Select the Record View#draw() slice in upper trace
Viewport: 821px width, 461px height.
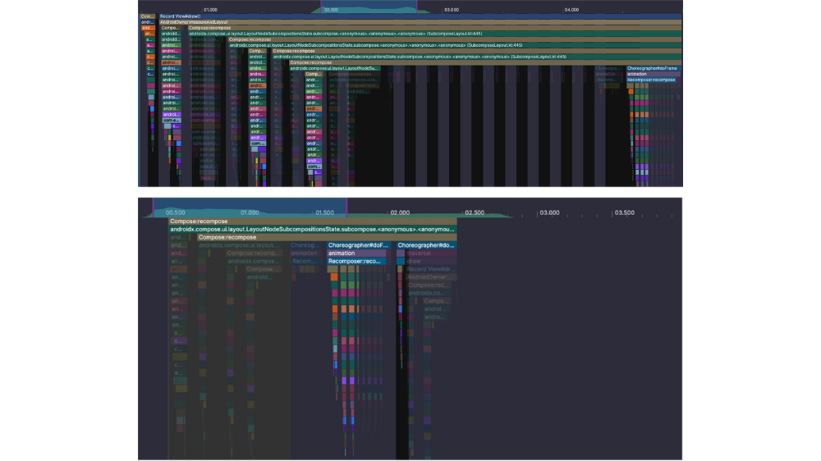click(x=420, y=16)
